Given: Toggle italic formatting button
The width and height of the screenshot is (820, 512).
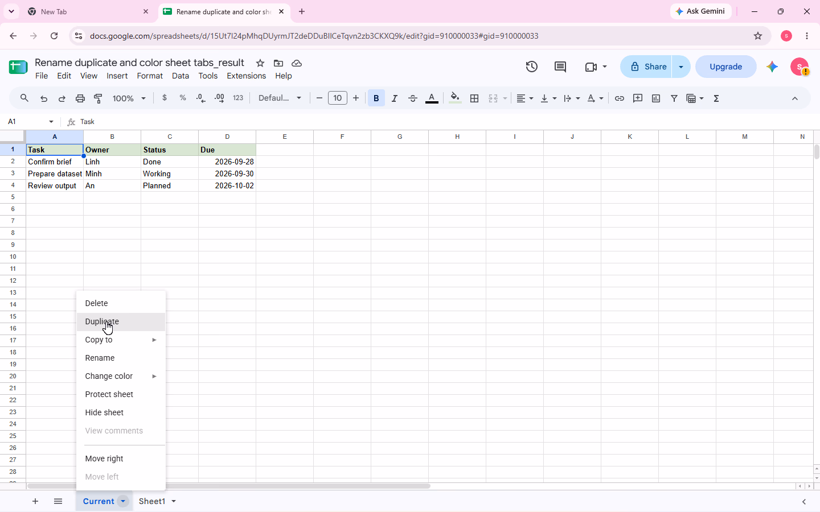Looking at the screenshot, I should [395, 98].
